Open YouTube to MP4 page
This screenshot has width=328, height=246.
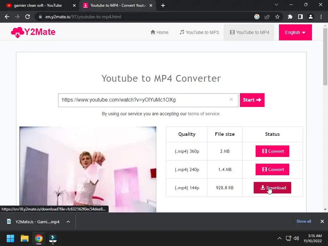[x=249, y=32]
